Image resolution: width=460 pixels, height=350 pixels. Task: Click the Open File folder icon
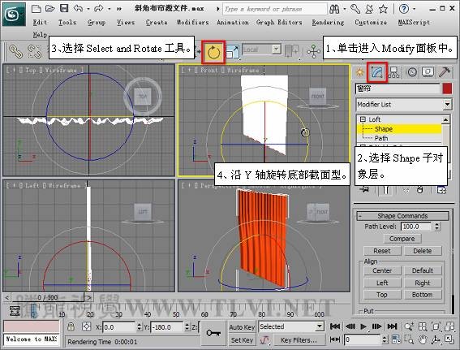[49, 9]
